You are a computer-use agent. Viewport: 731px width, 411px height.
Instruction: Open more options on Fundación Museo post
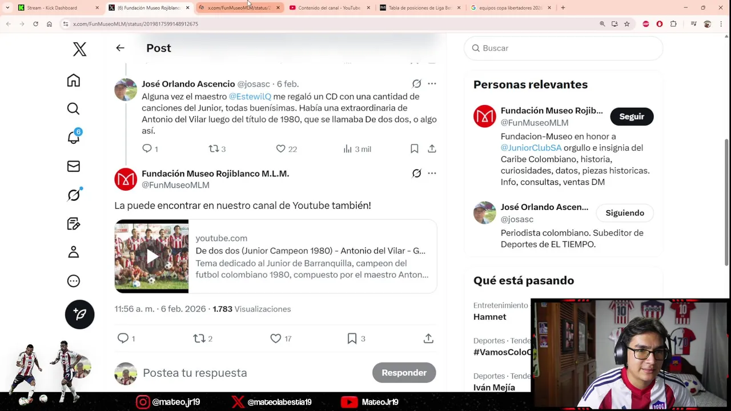click(x=432, y=174)
